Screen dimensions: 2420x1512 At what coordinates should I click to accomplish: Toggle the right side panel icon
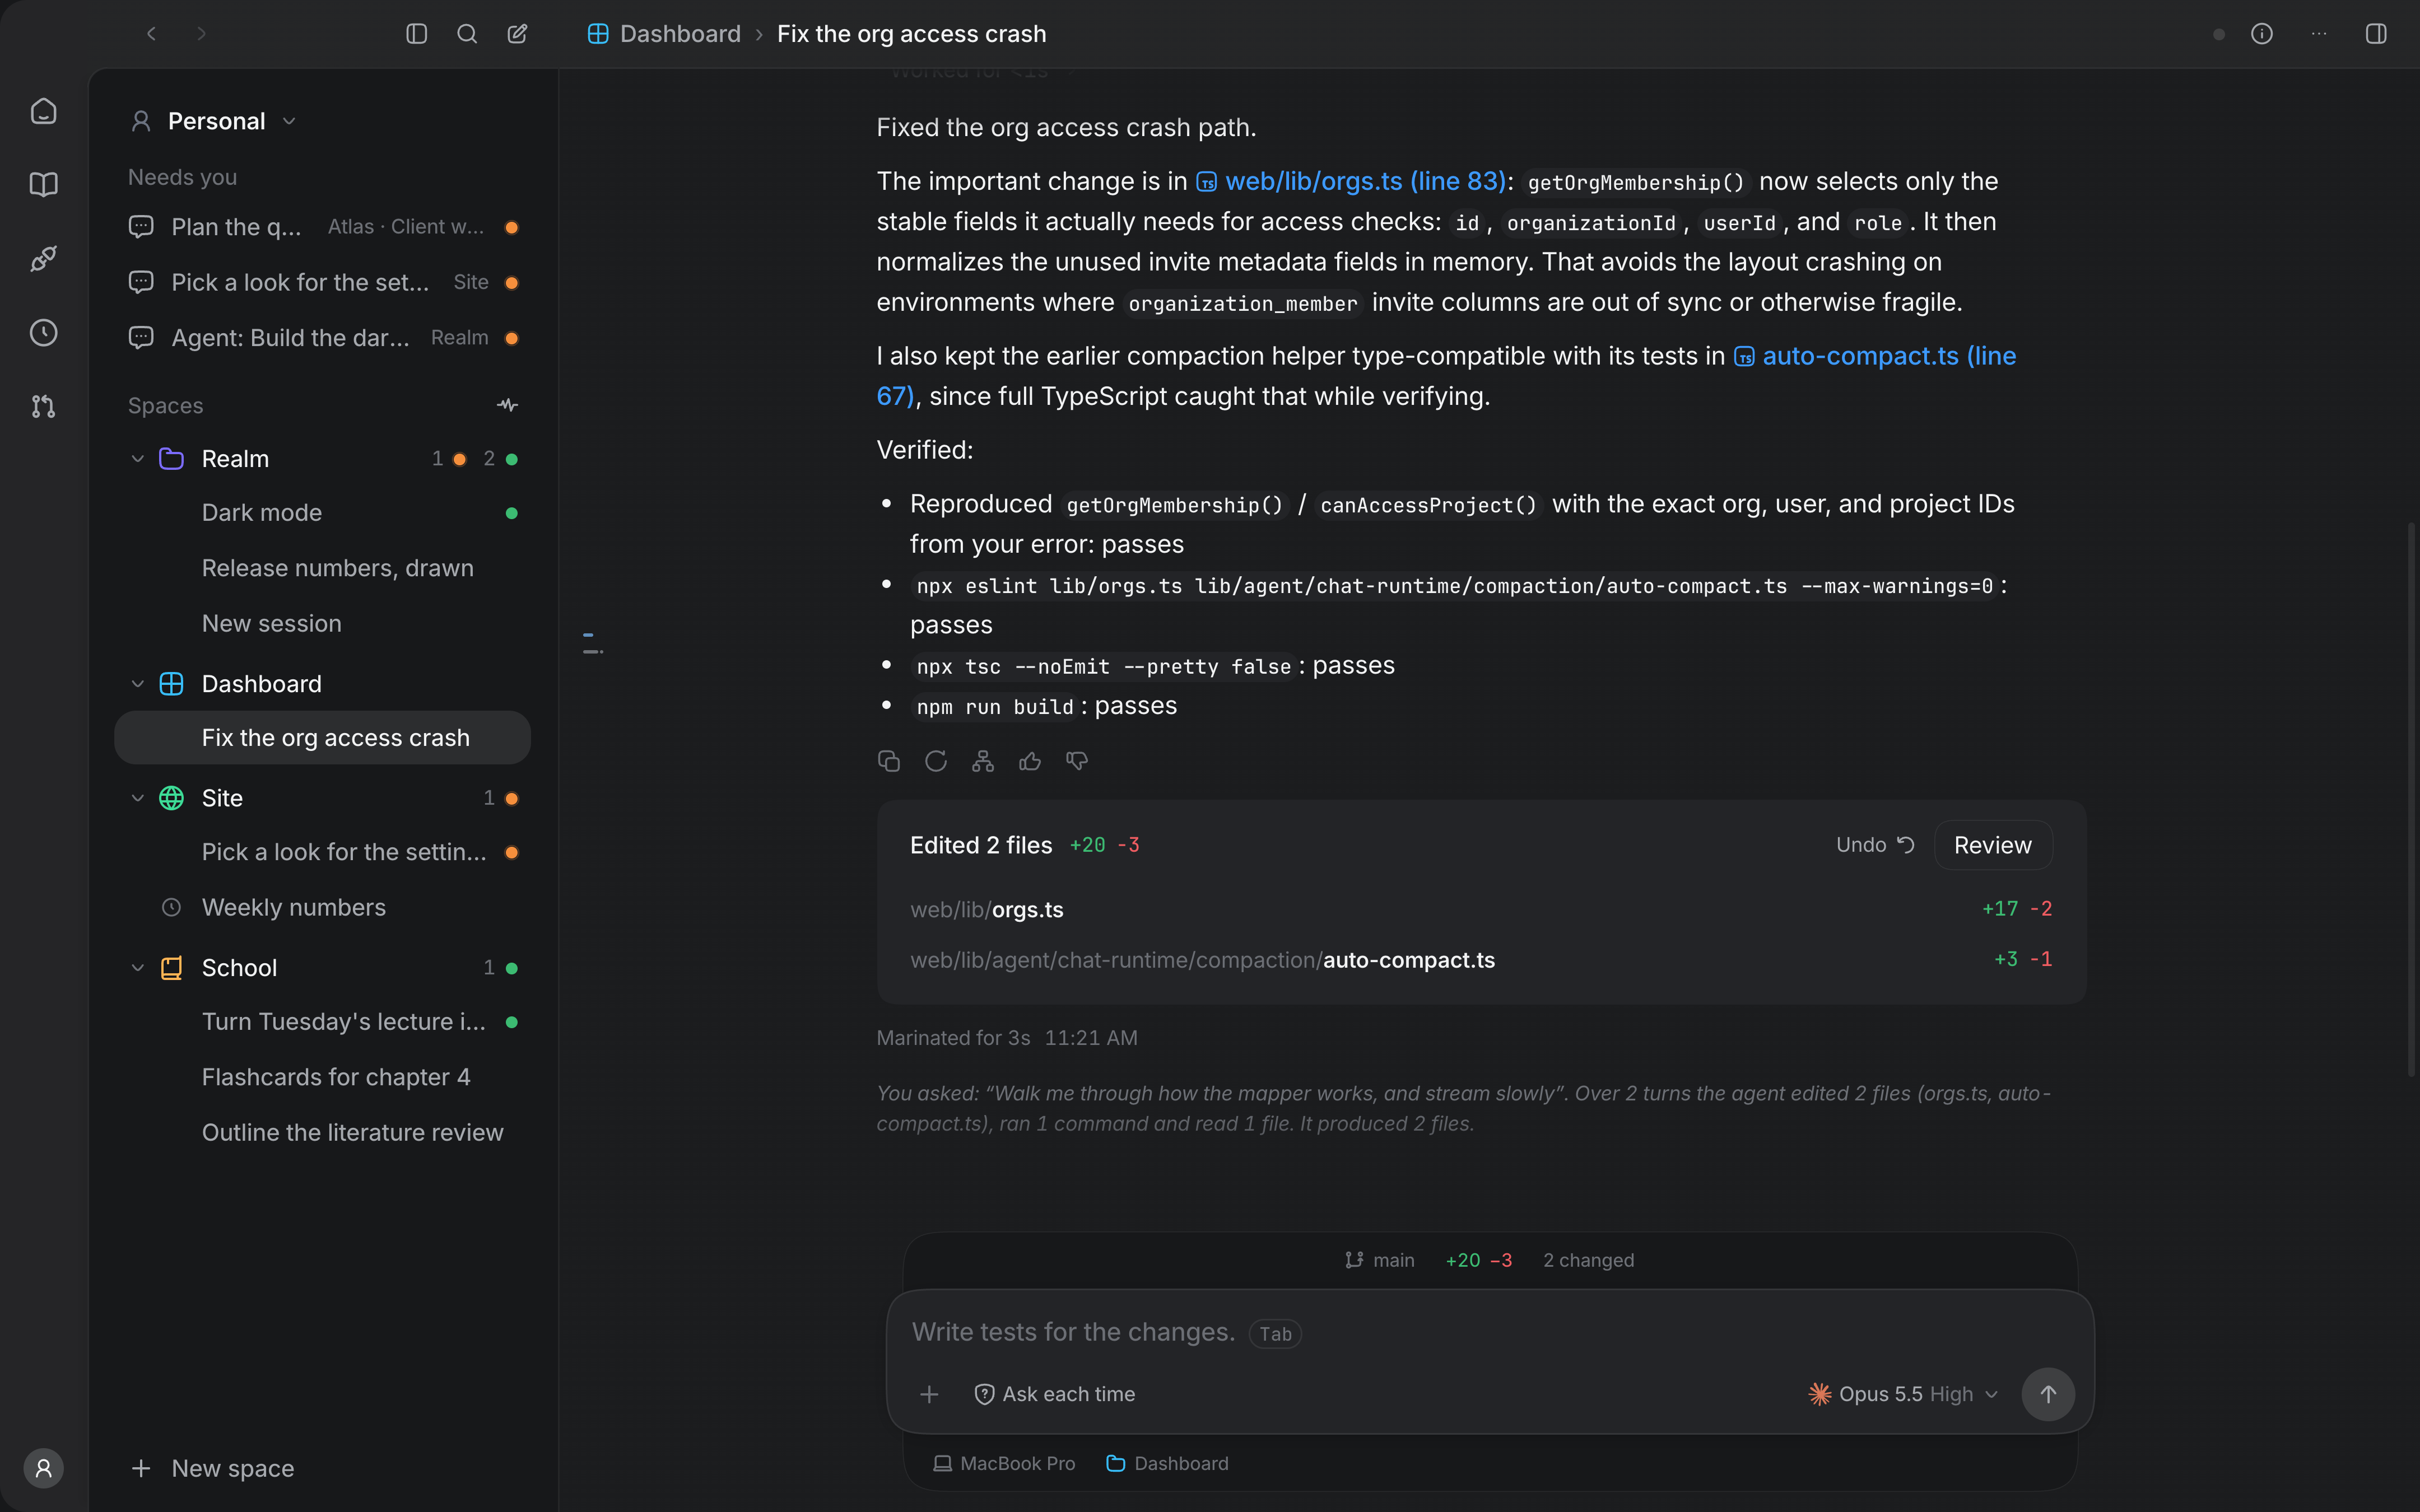tap(2376, 34)
